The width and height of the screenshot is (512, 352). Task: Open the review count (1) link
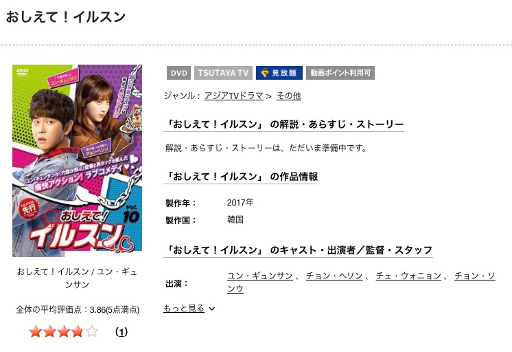121,332
